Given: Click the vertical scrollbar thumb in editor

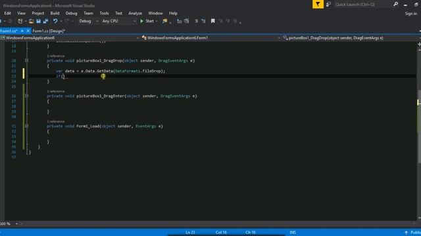Looking at the screenshot, I should click(419, 126).
